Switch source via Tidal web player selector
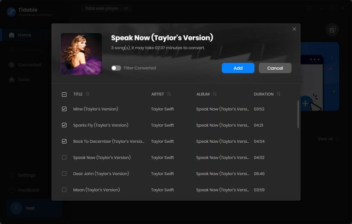Image resolution: width=352 pixels, height=224 pixels. point(106,8)
